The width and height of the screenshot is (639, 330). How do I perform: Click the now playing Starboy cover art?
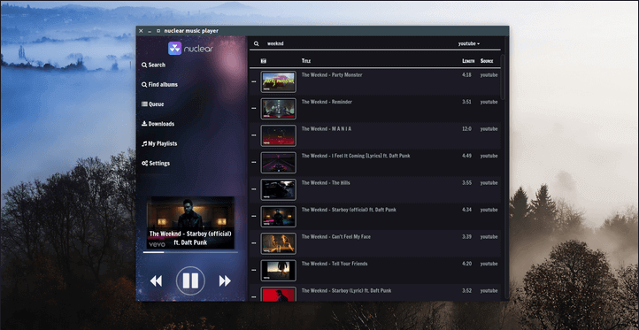coord(190,222)
